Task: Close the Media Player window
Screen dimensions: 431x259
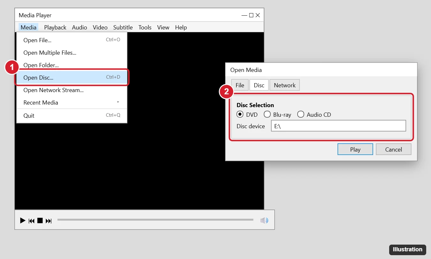Action: 258,15
